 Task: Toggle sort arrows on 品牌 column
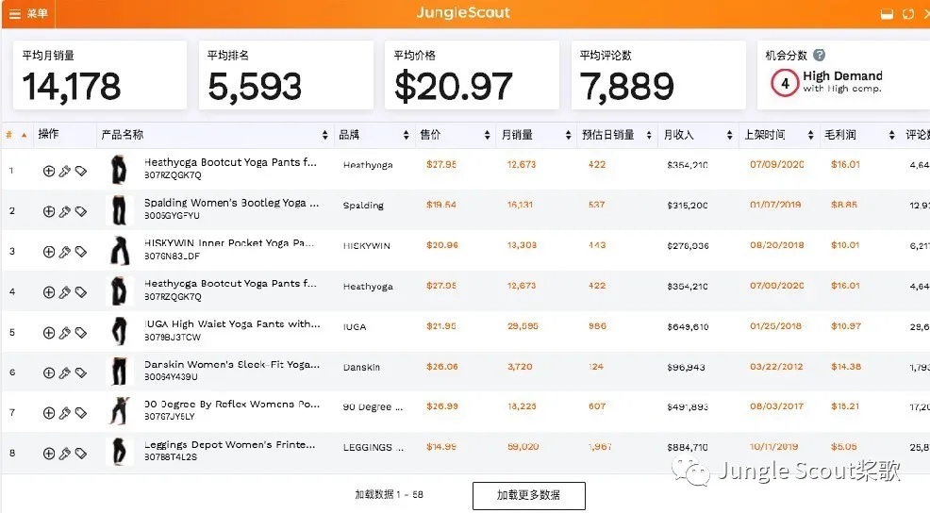[406, 135]
